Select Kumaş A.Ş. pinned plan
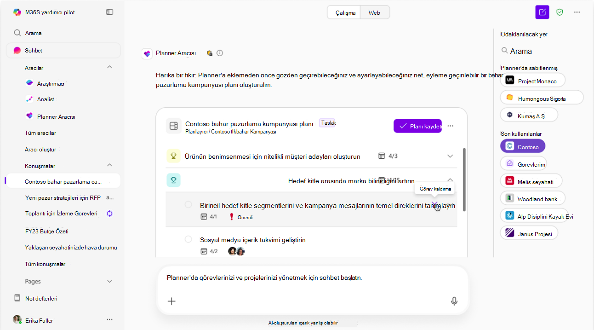 529,115
